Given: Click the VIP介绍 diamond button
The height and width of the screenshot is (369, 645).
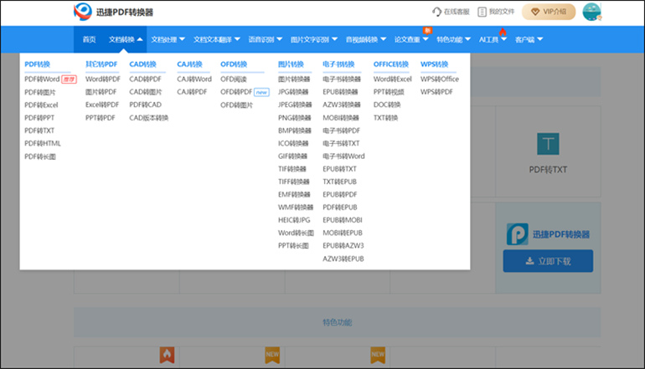Looking at the screenshot, I should [x=549, y=12].
